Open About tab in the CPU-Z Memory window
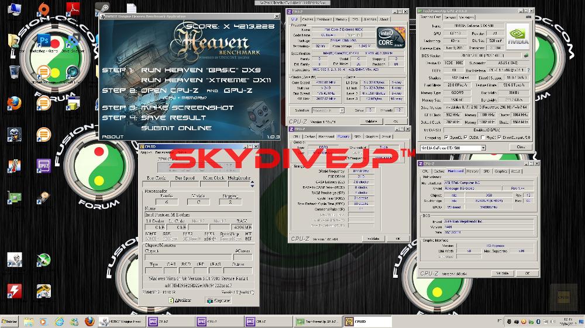The width and height of the screenshot is (585, 328). 386,137
